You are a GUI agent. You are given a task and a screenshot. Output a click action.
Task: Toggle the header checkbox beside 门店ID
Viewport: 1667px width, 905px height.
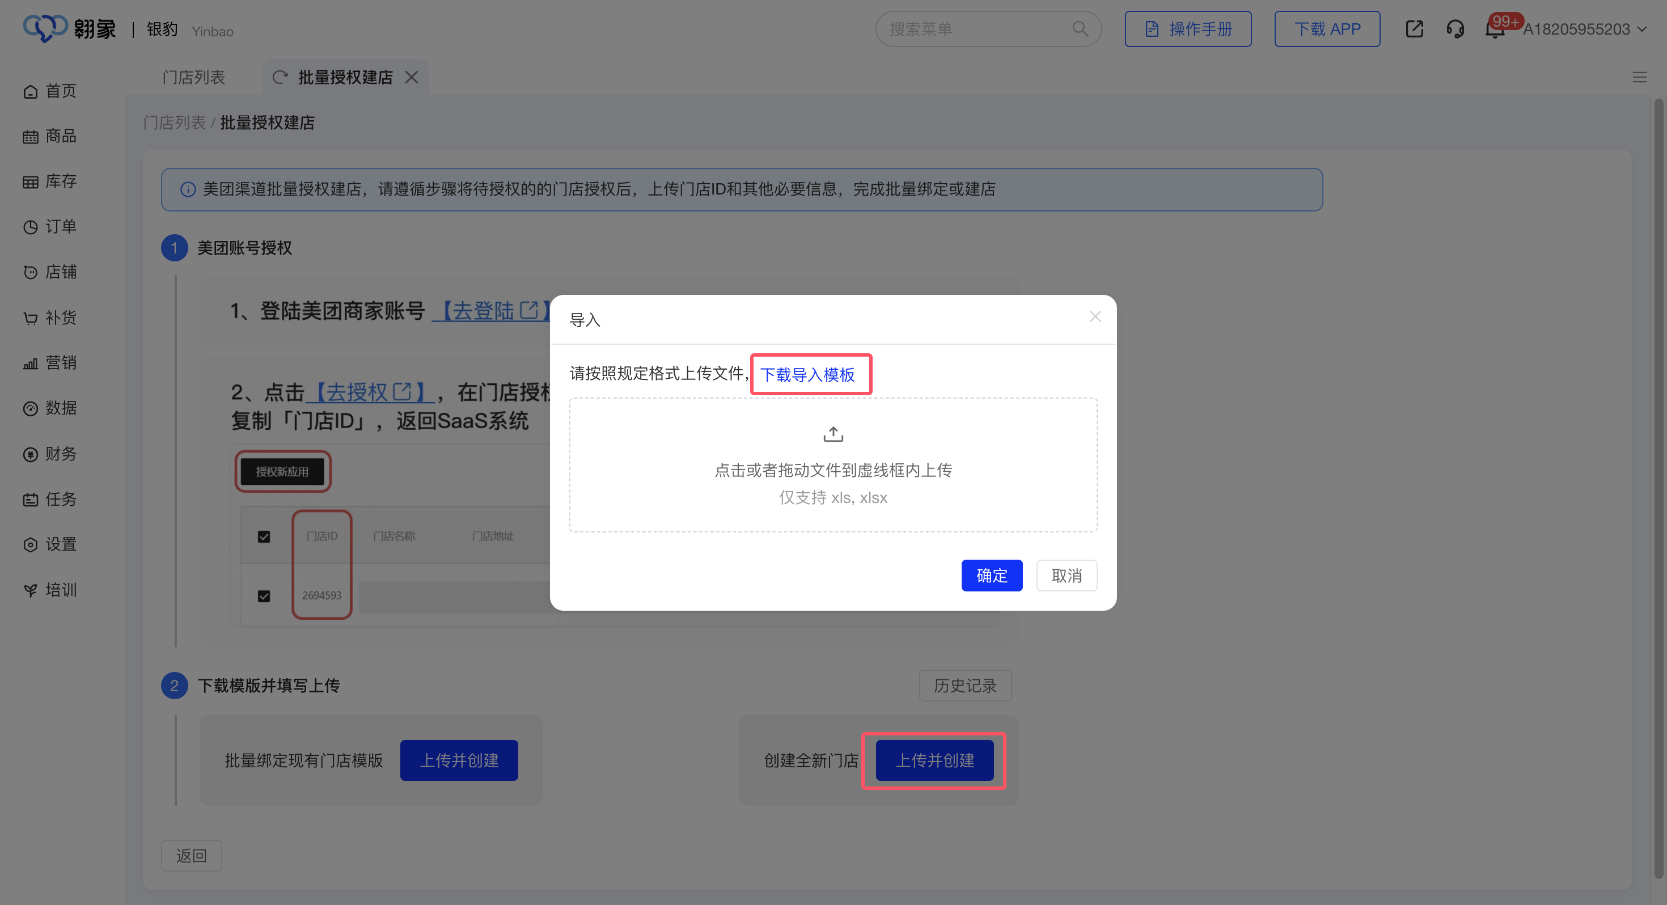tap(264, 536)
